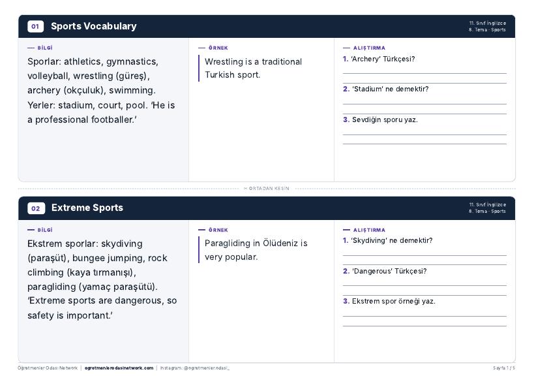
Task: Click the Extreme Sports heading
Action: pyautogui.click(x=87, y=208)
